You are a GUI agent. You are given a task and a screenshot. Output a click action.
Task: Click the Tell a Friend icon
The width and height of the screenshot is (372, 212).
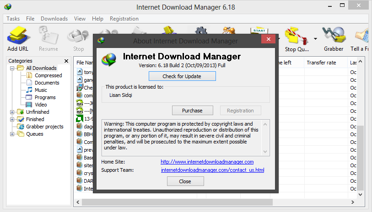pos(361,39)
